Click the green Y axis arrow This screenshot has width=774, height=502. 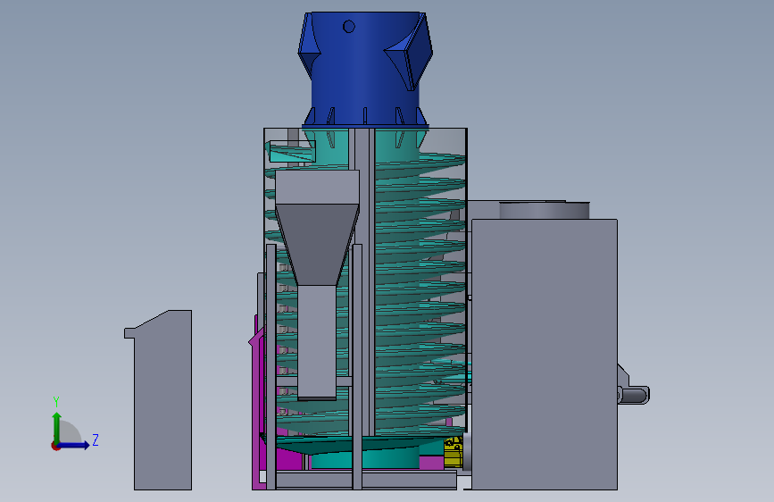57,428
